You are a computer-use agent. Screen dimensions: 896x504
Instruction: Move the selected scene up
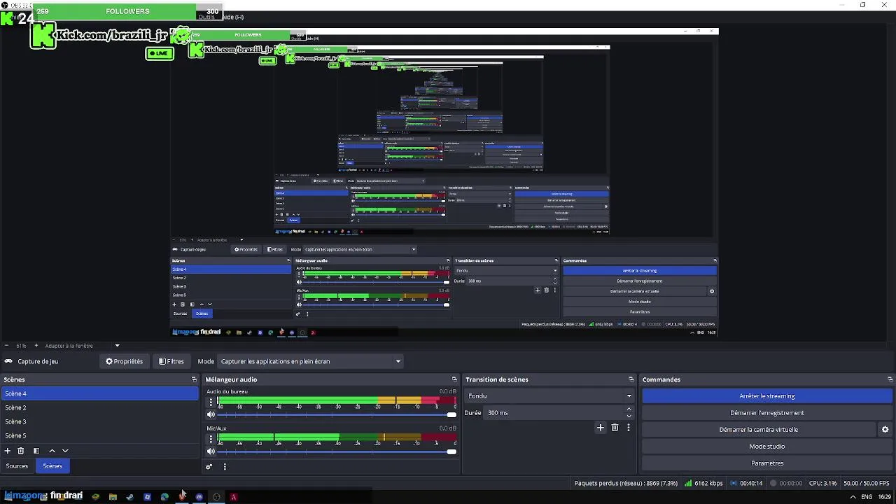click(52, 451)
